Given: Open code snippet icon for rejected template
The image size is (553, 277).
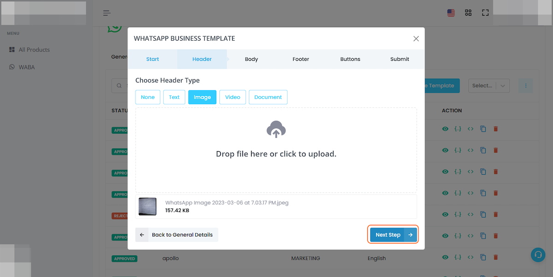Looking at the screenshot, I should tap(471, 214).
